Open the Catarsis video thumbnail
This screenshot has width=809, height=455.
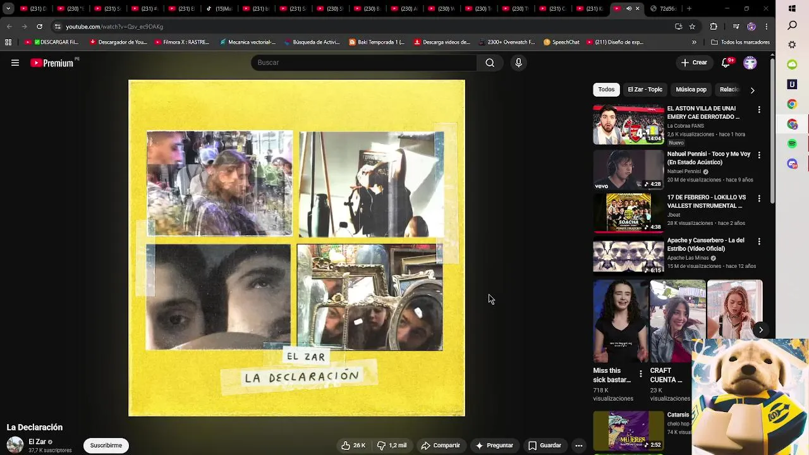point(628,430)
